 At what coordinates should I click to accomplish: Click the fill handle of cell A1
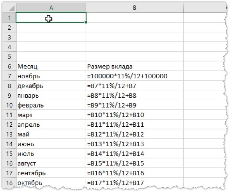[86, 22]
